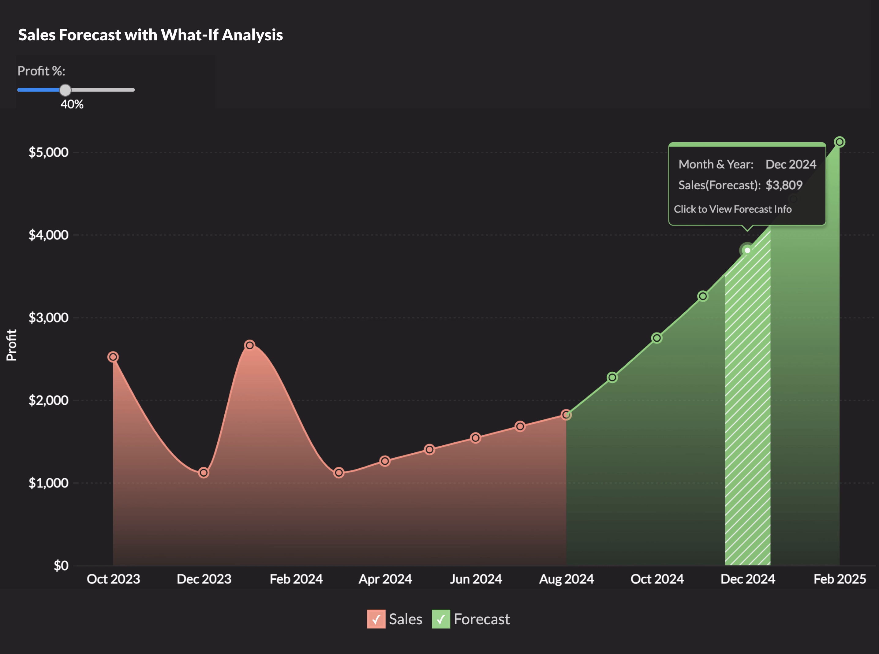879x654 pixels.
Task: Click the Oct 2024 forecast data point
Action: click(657, 338)
